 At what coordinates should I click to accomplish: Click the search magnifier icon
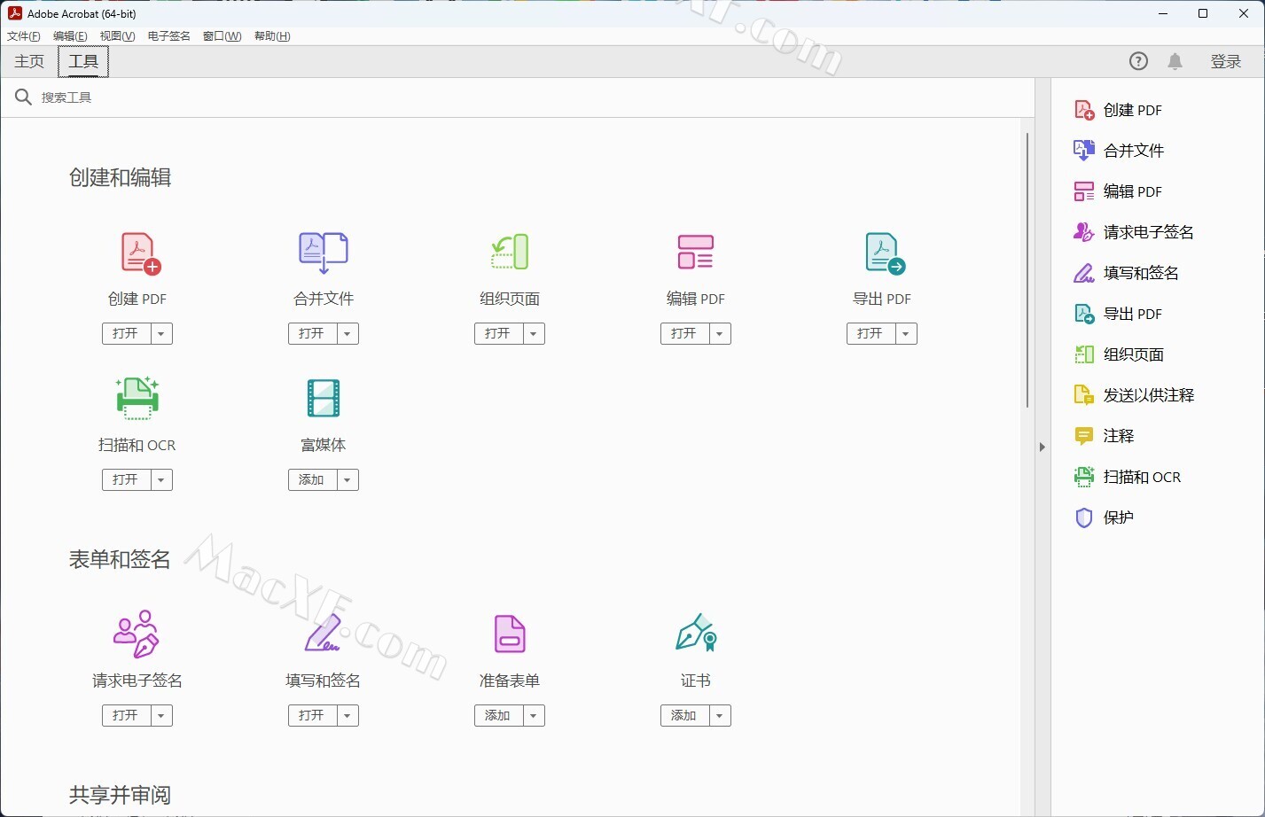(24, 97)
